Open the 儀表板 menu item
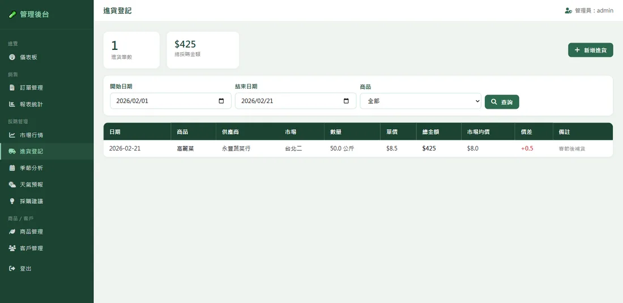The height and width of the screenshot is (303, 623). pos(47,57)
